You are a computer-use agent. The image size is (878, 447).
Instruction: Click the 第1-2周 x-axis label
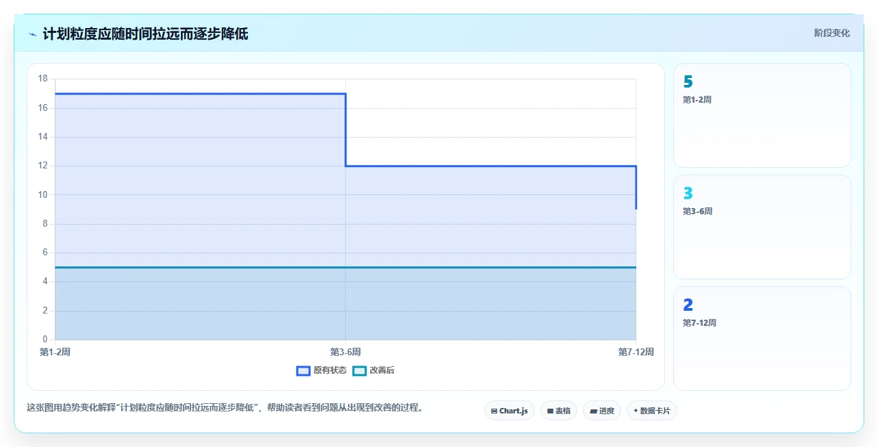(x=55, y=352)
